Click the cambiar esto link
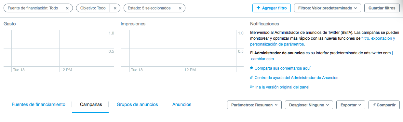The height and width of the screenshot is (122, 403). (262, 59)
